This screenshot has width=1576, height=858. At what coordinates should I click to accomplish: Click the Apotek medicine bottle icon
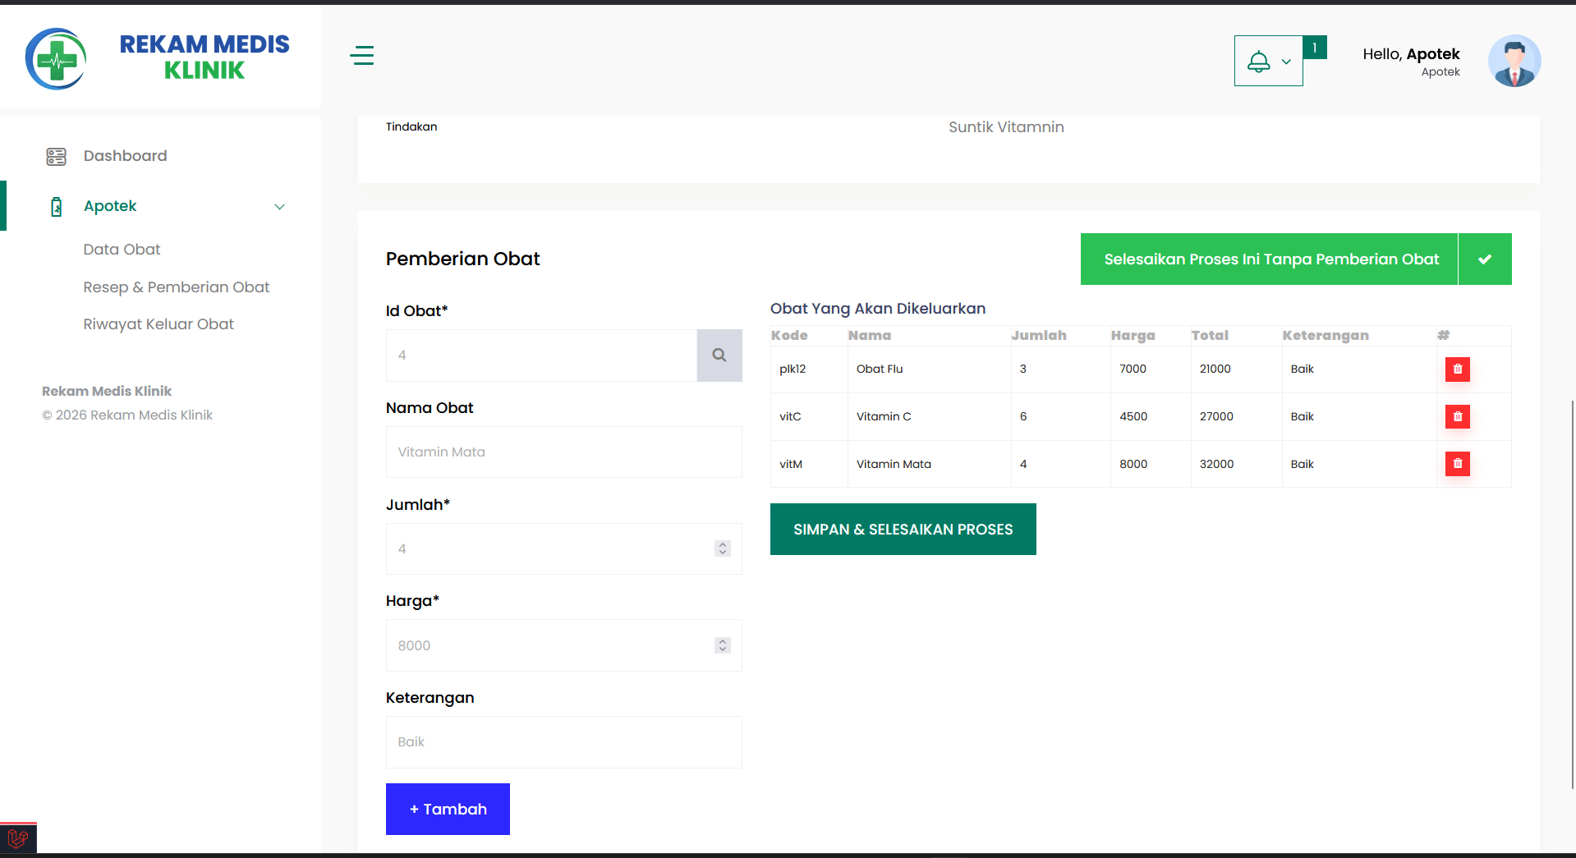pos(56,206)
